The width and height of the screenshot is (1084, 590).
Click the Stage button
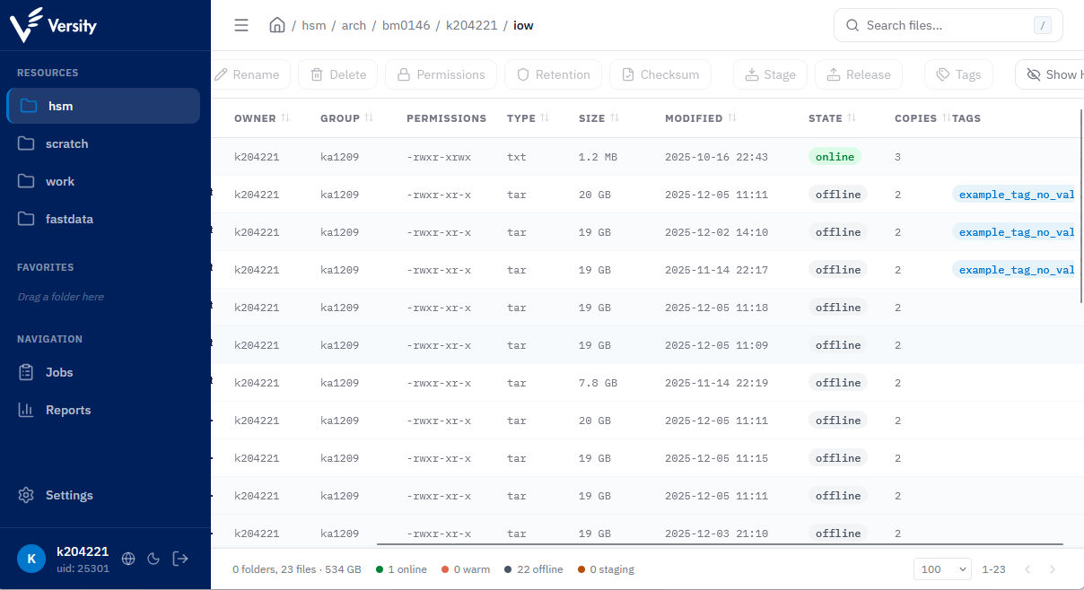tap(770, 74)
